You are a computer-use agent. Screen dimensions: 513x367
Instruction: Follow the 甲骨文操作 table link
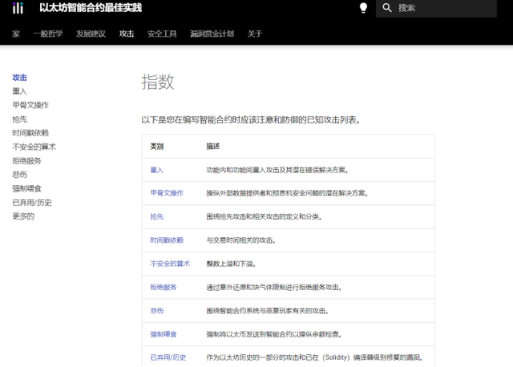pos(167,193)
